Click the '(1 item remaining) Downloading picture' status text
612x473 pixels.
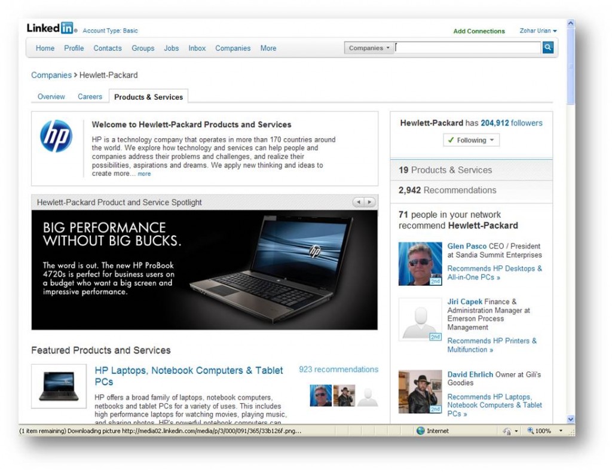coord(160,431)
